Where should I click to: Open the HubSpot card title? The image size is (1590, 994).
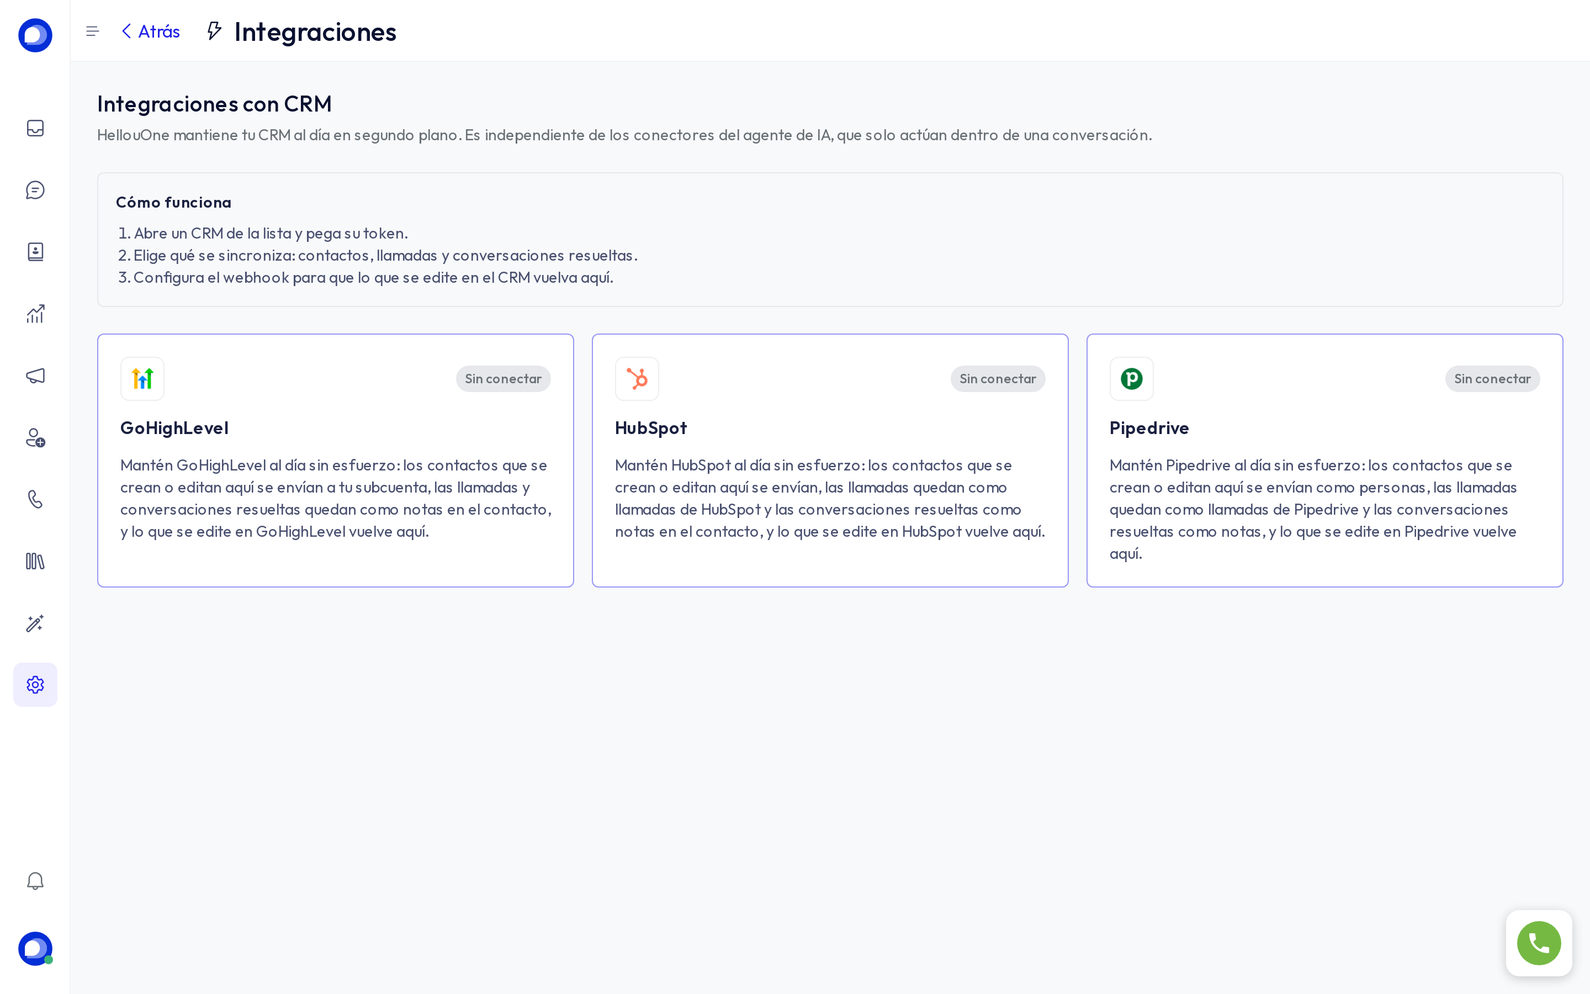coord(650,428)
